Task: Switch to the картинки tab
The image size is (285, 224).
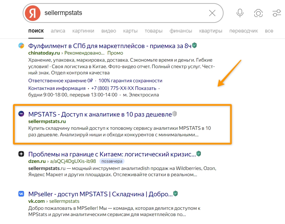Action: (x=83, y=31)
